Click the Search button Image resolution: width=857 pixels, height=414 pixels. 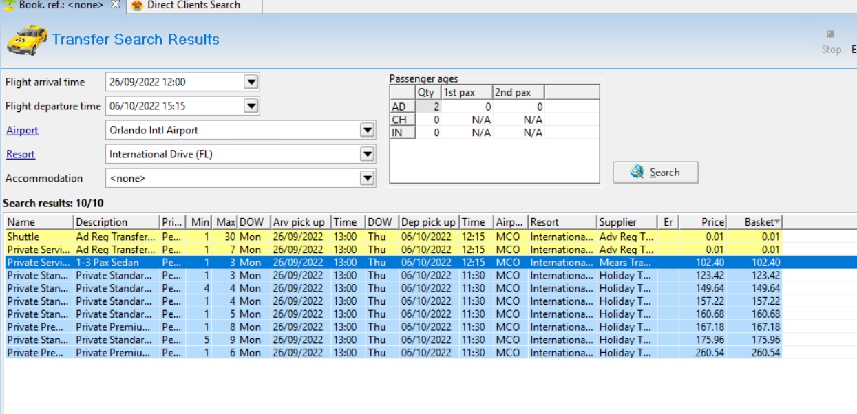(655, 173)
